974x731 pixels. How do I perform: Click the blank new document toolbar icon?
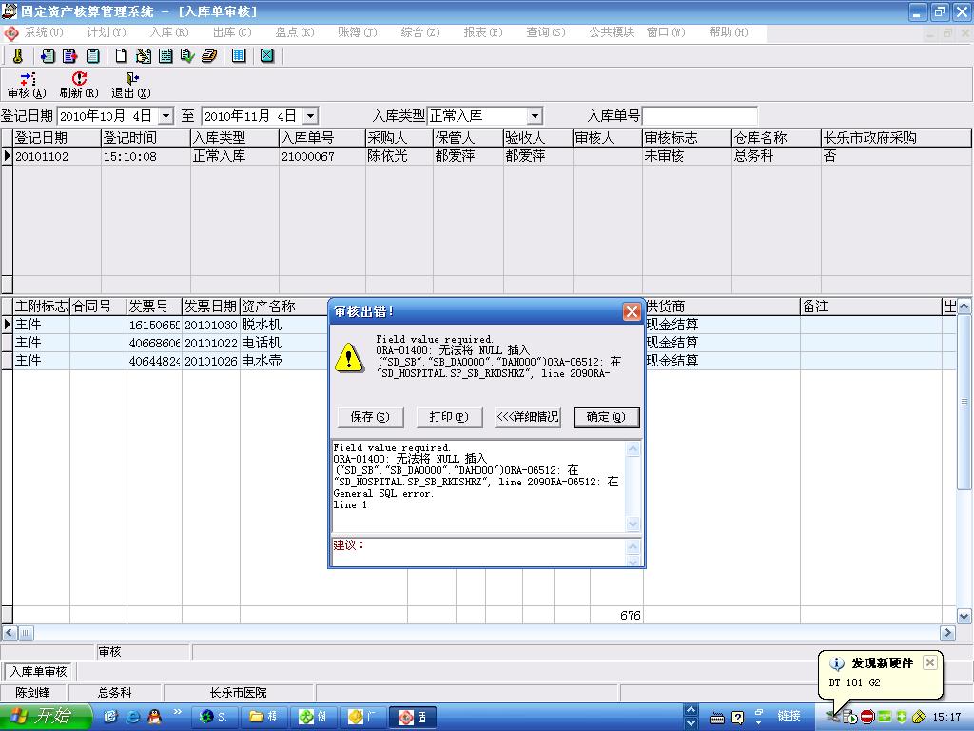(121, 56)
